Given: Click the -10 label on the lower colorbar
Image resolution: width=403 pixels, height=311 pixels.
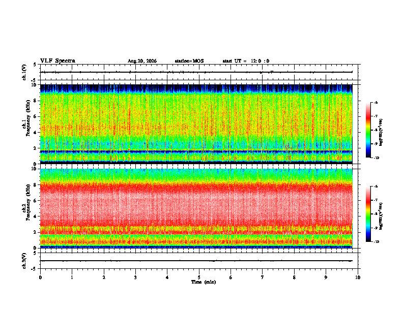Looking at the screenshot, I should point(376,241).
